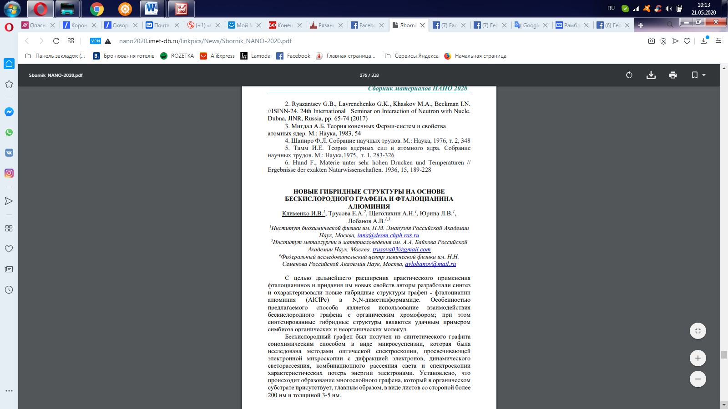Open a new tab with plus button
728x409 pixels.
(641, 25)
